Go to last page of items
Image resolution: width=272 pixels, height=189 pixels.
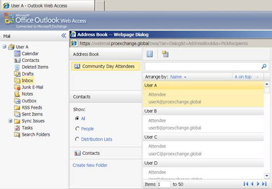265,184
